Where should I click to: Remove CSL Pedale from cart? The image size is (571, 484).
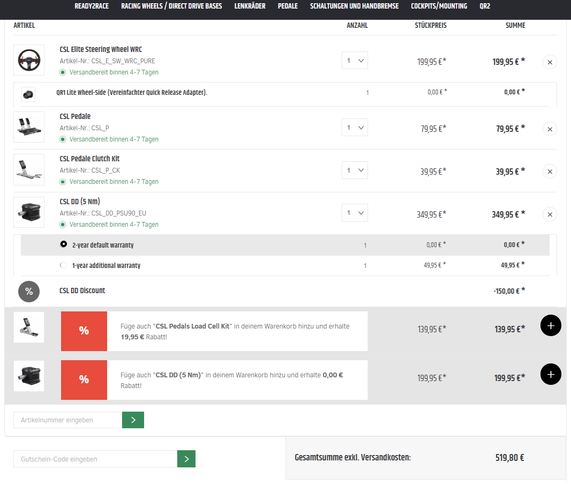[550, 129]
